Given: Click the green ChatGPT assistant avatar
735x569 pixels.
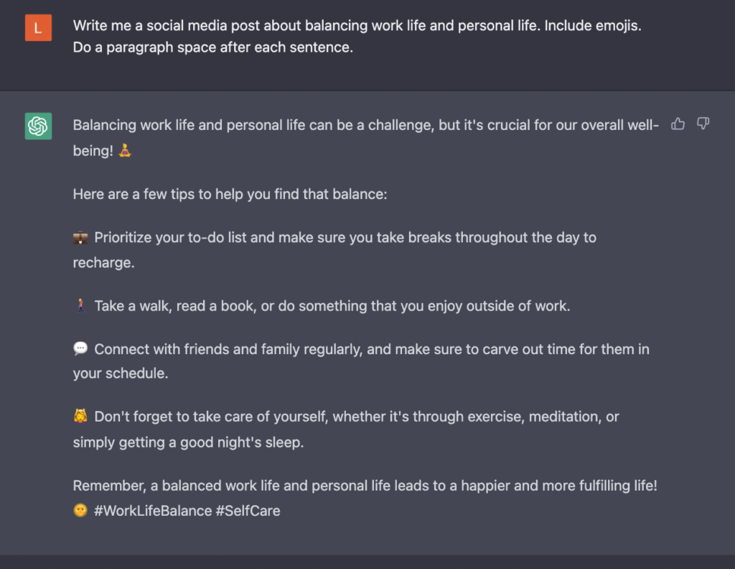Looking at the screenshot, I should (x=38, y=126).
